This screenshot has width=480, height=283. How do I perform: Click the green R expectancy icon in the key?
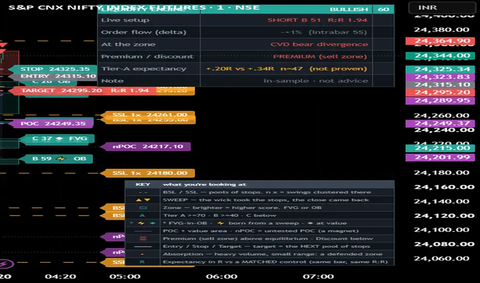pos(142,262)
